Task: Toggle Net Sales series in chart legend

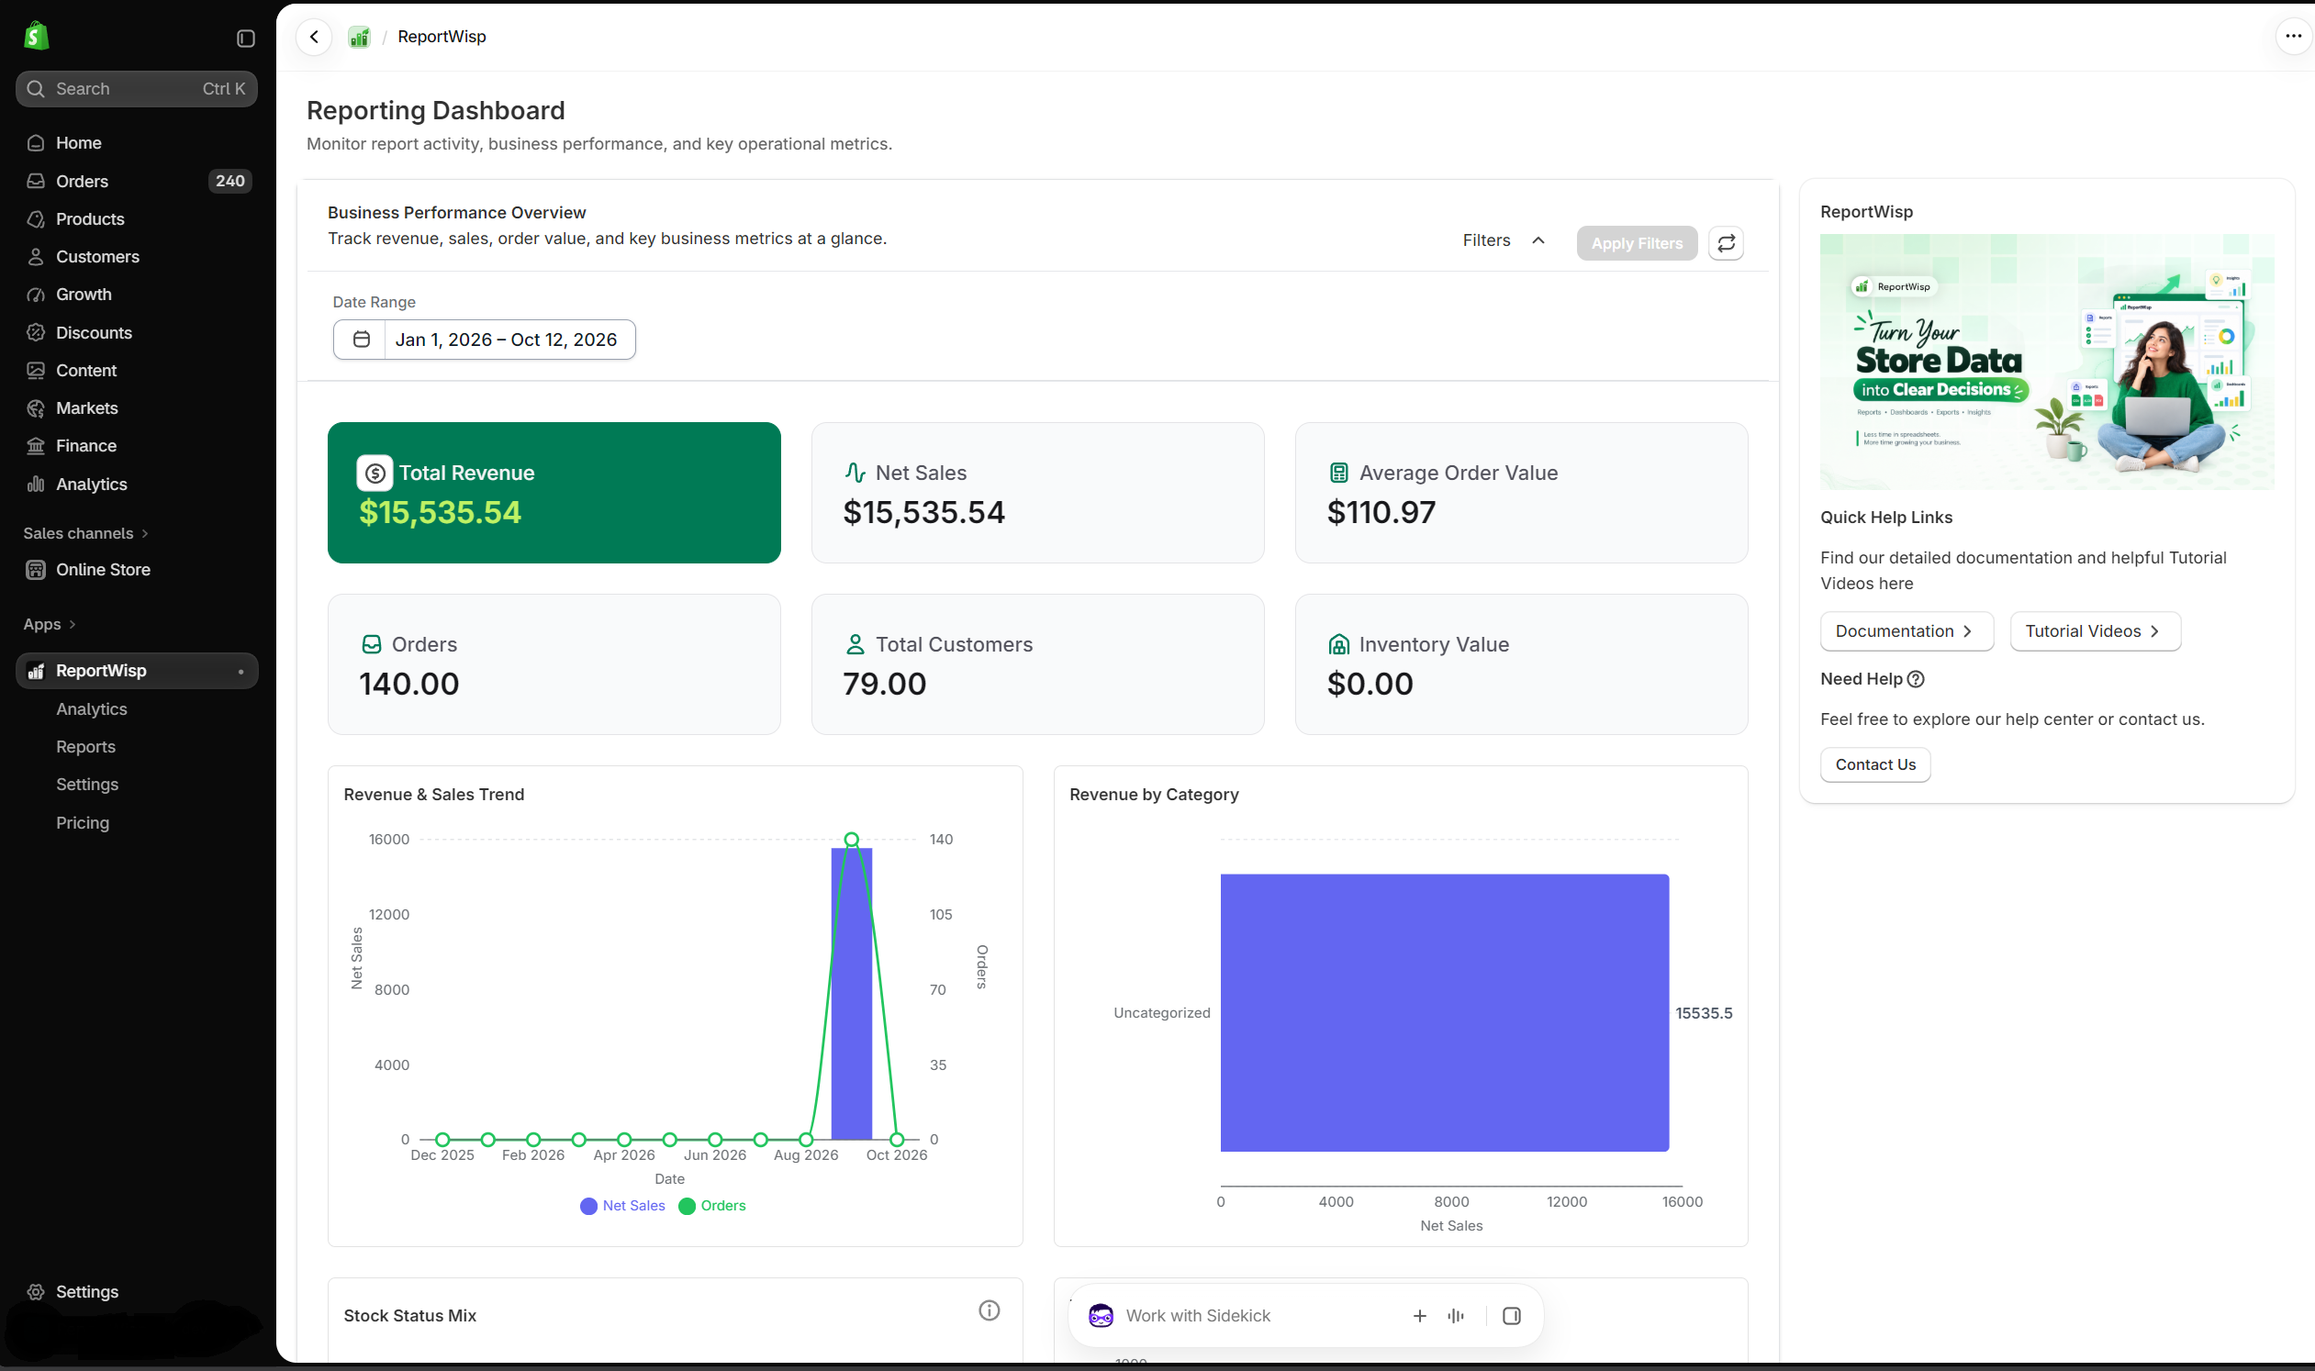Action: (x=622, y=1206)
